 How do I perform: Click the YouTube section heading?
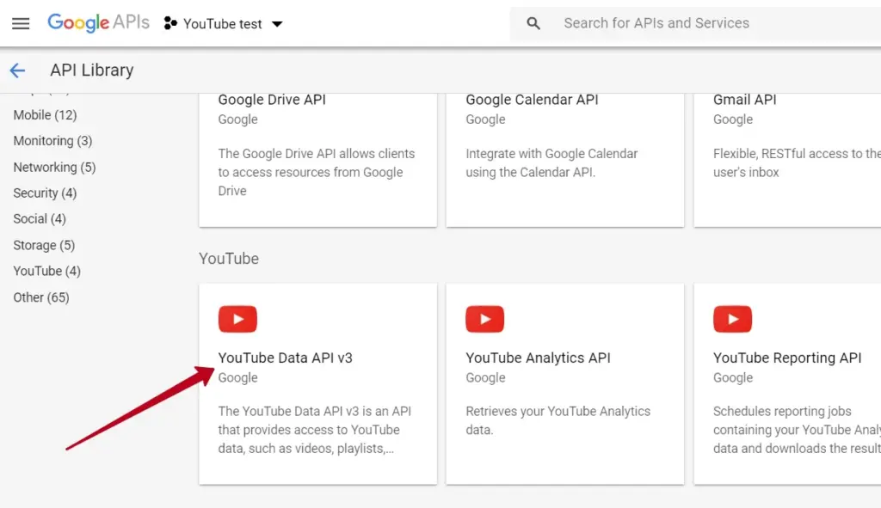point(229,259)
